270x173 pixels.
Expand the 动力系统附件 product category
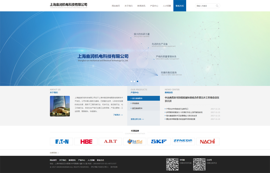[x=144, y=98]
